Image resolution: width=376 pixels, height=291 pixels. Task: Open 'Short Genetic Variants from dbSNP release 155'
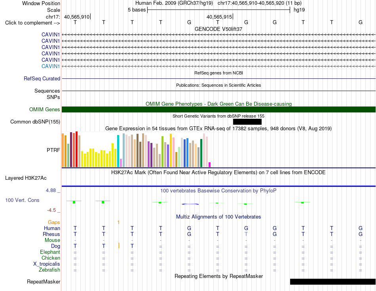[x=218, y=116]
